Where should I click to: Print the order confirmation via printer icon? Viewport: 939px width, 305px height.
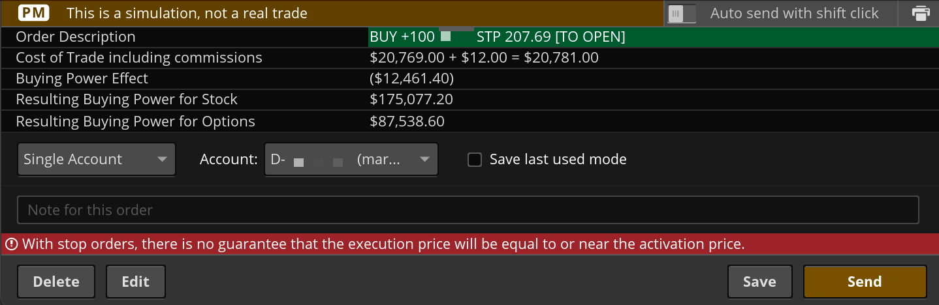click(921, 13)
